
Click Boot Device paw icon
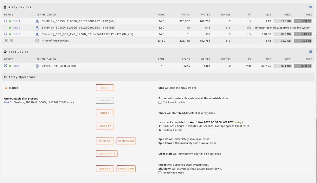click(5, 52)
